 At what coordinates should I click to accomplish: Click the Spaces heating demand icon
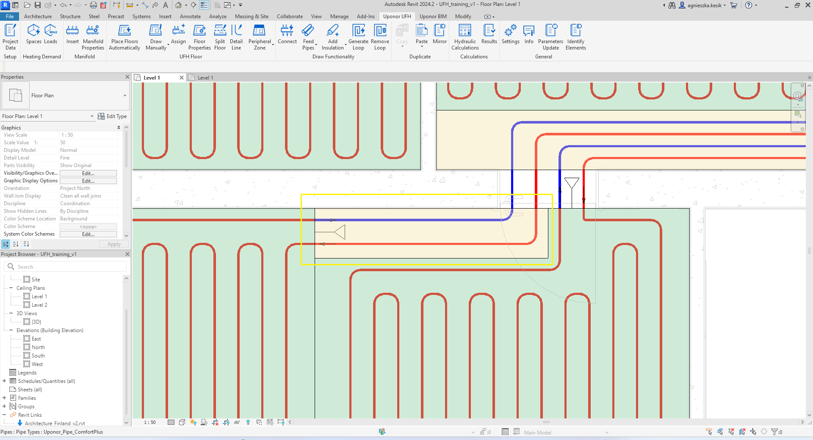pyautogui.click(x=33, y=34)
